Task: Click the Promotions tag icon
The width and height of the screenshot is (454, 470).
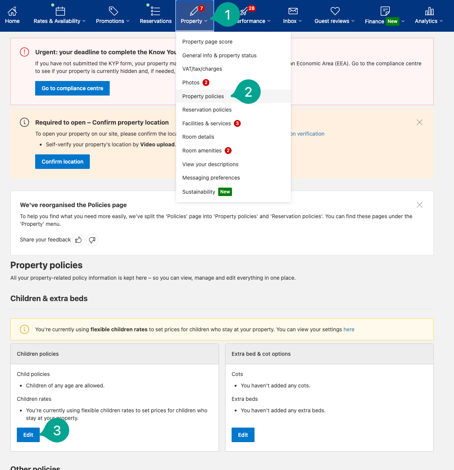Action: [113, 11]
